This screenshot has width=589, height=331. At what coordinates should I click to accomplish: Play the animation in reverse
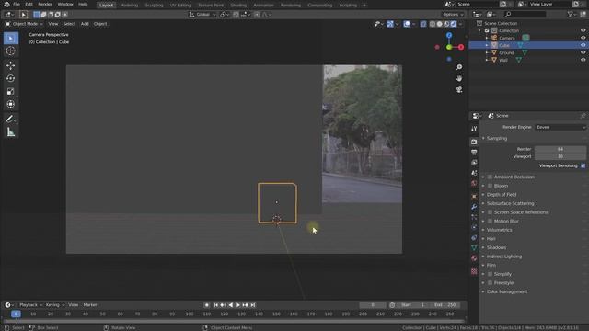pyautogui.click(x=230, y=305)
